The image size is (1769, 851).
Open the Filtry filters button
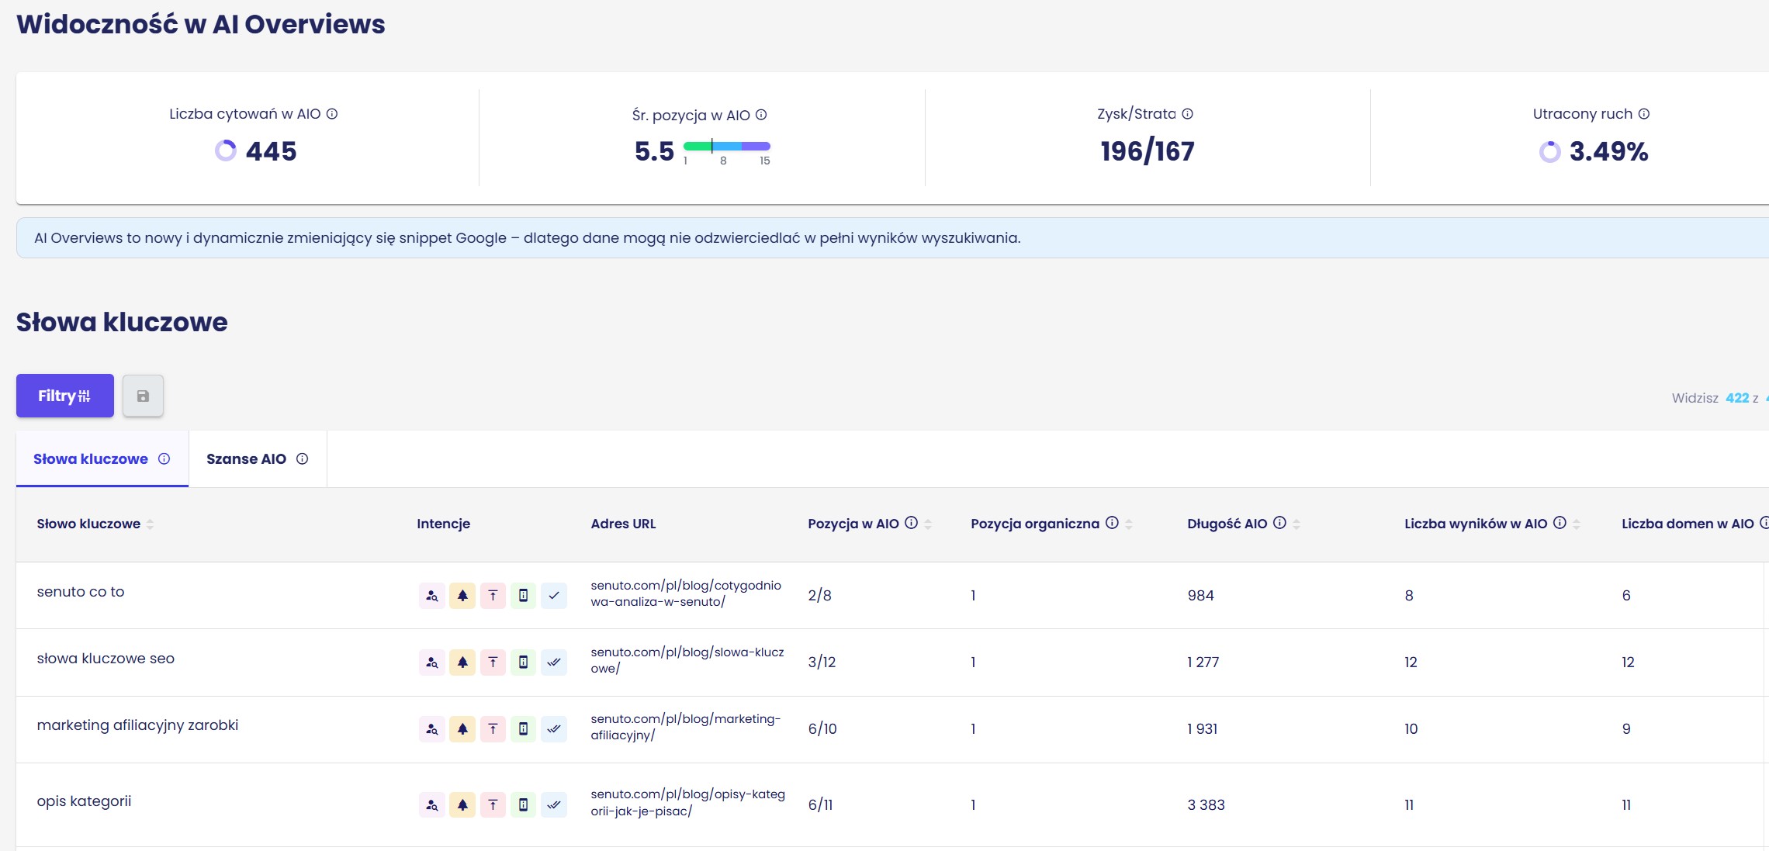[x=65, y=396]
